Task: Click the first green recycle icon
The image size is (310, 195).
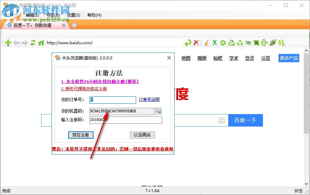Action: [231, 43]
